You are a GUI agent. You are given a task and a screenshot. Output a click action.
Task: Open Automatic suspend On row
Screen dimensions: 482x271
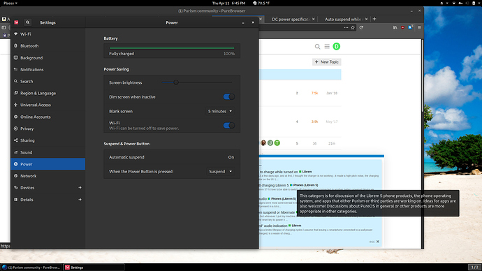click(x=172, y=157)
